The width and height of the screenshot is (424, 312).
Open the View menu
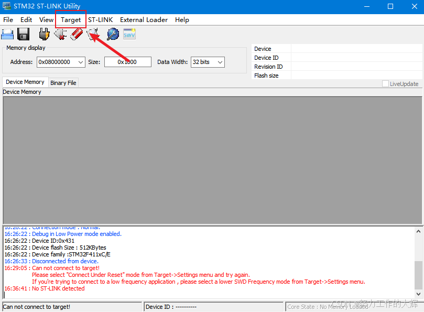(x=46, y=20)
